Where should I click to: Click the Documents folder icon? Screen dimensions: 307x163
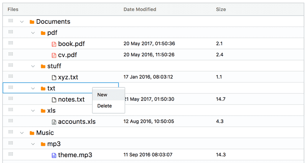click(32, 22)
